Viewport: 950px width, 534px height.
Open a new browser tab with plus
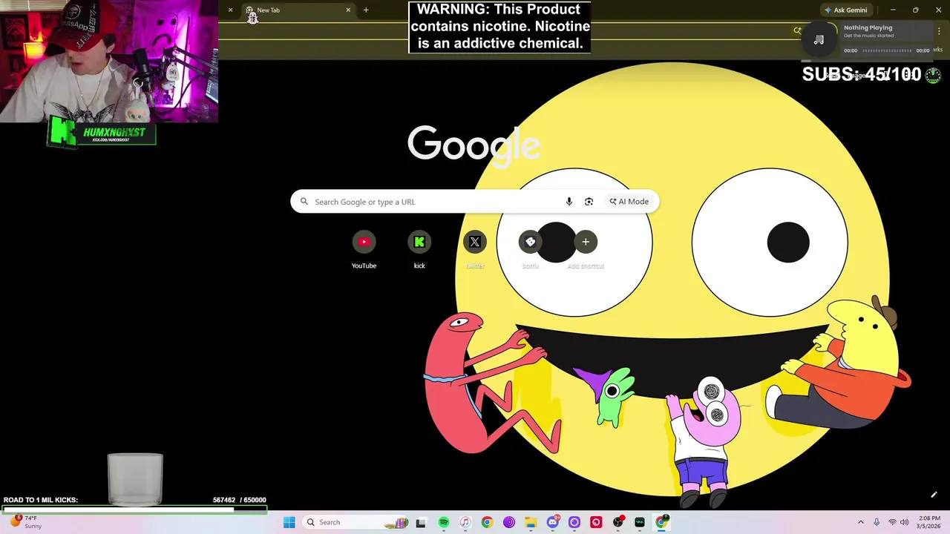coord(366,10)
